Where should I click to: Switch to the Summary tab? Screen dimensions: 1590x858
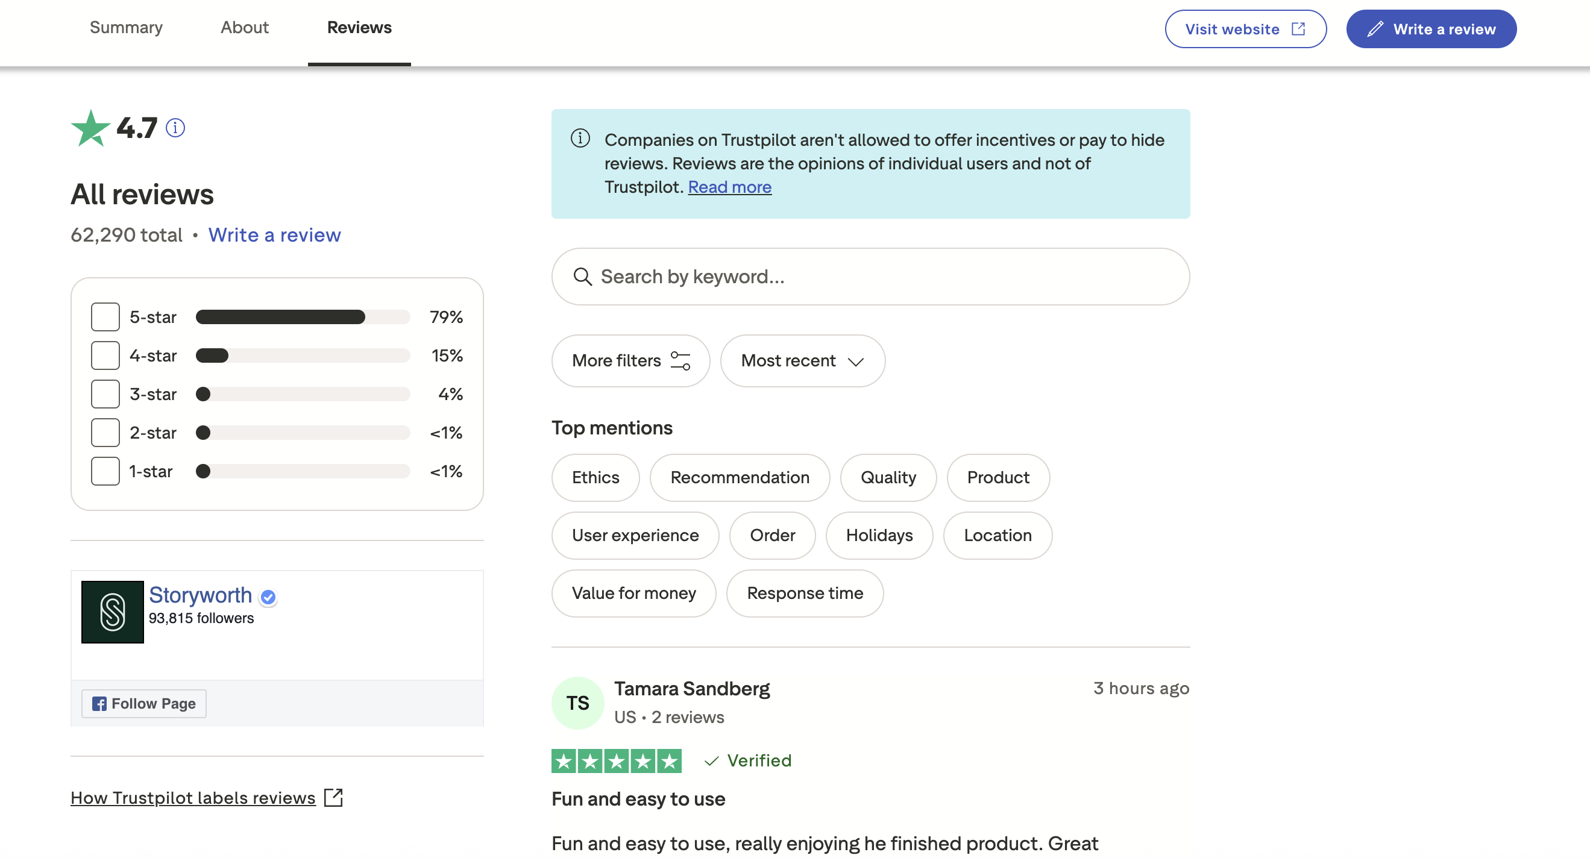tap(126, 27)
